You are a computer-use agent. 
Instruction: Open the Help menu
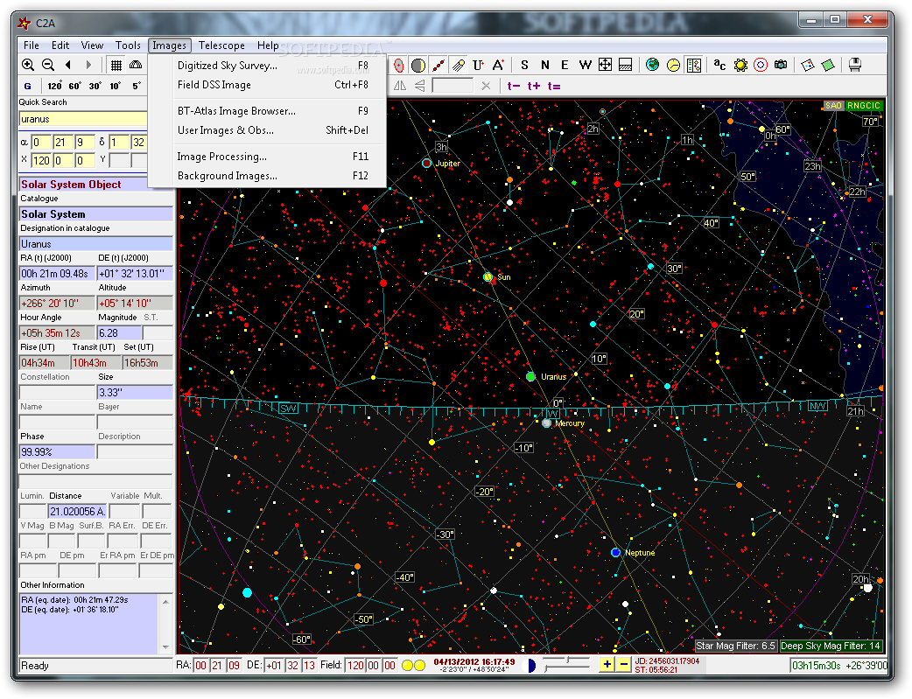coord(268,45)
